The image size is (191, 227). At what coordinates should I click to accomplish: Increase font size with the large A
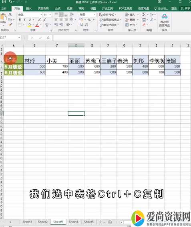[40, 20]
